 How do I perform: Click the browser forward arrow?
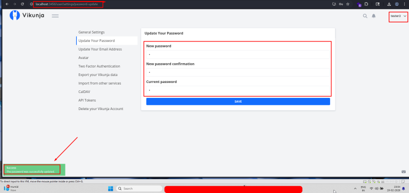click(14, 4)
